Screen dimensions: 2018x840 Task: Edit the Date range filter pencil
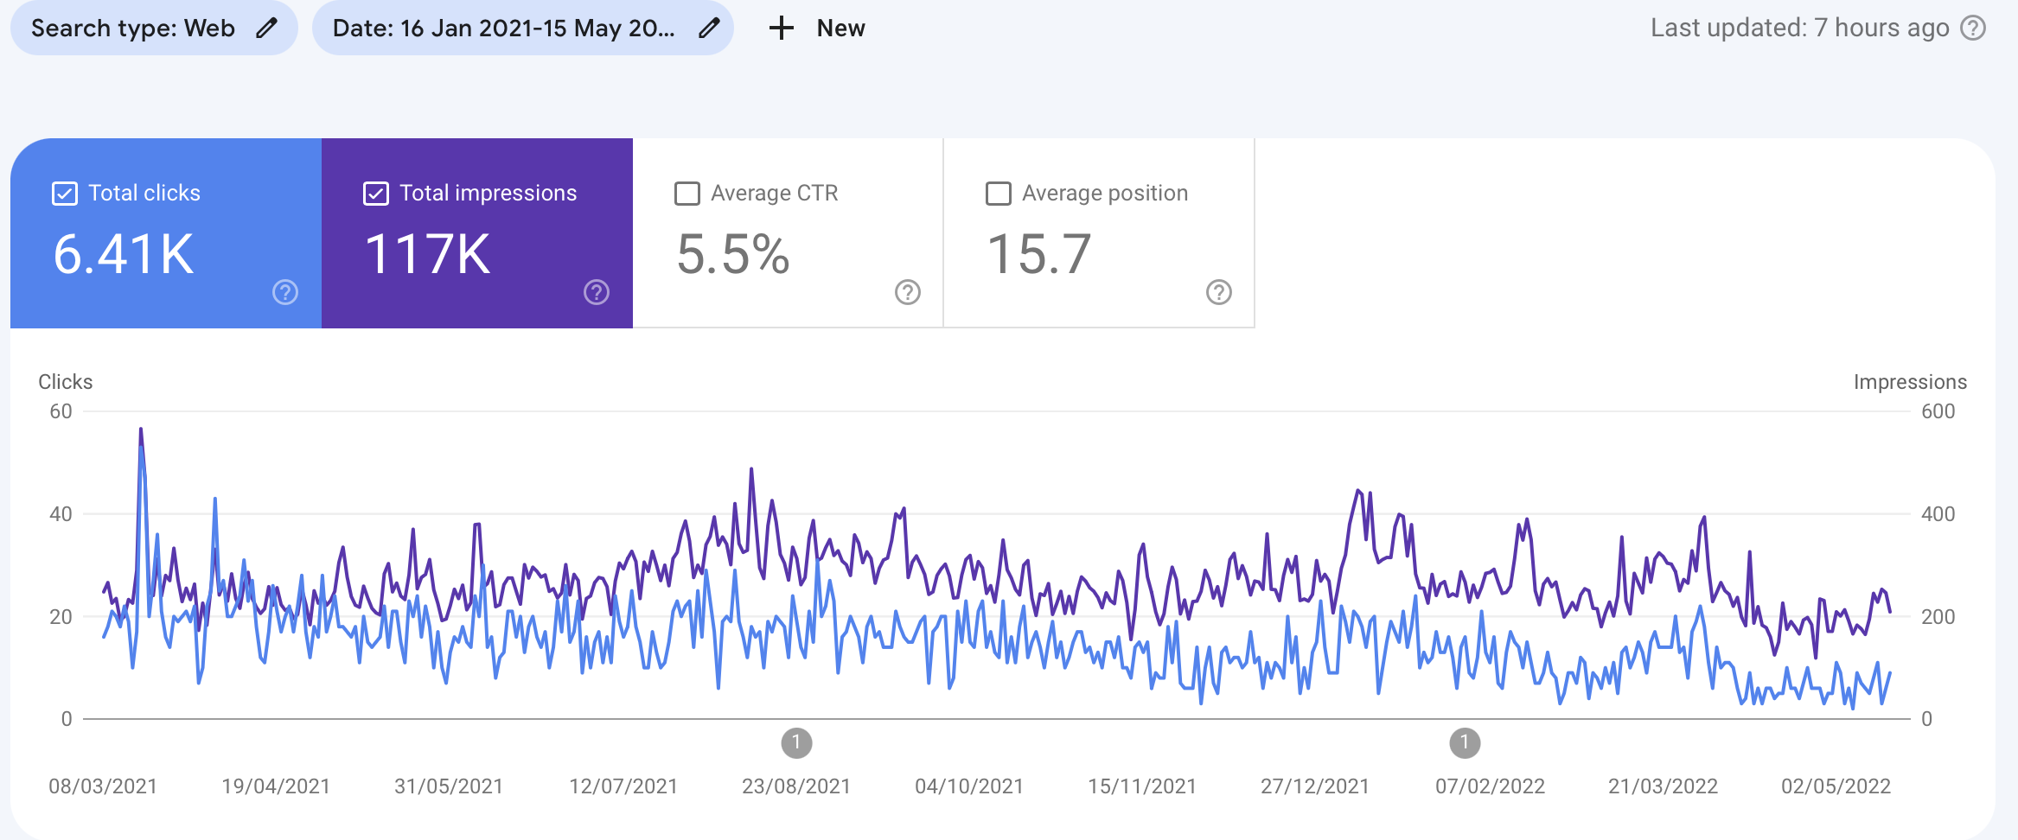[709, 29]
